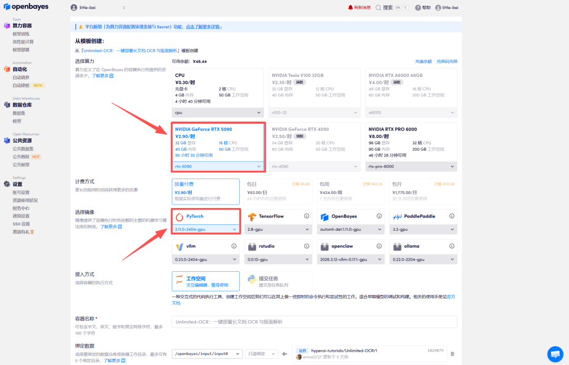Open 公共教程 in sidebar

click(x=21, y=157)
